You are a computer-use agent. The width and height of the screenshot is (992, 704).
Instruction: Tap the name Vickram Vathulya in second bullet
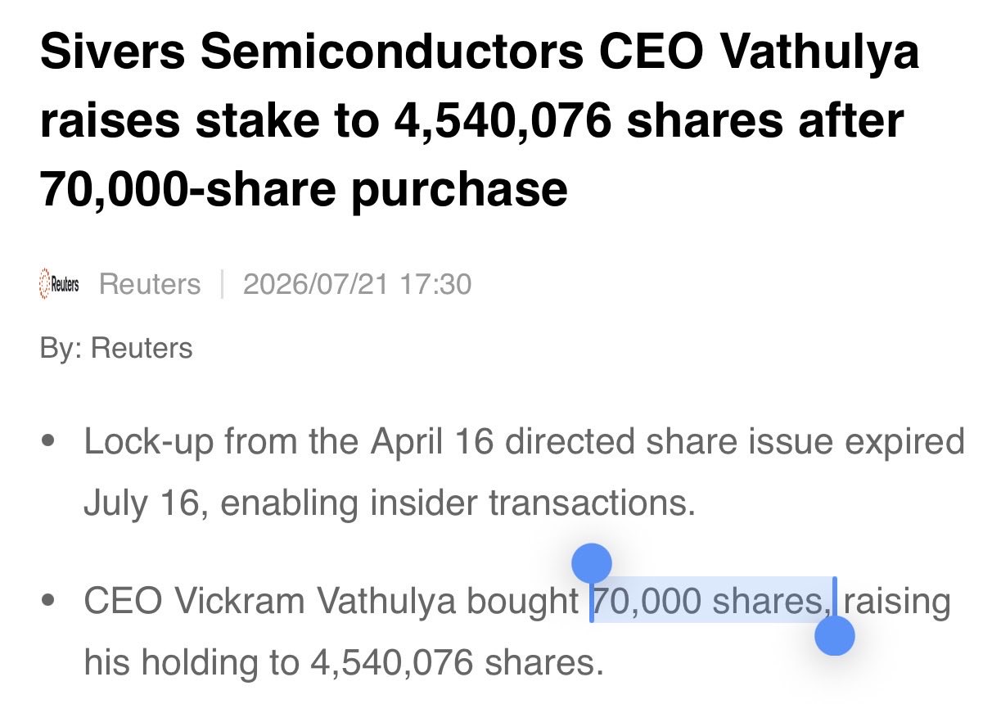coord(318,602)
